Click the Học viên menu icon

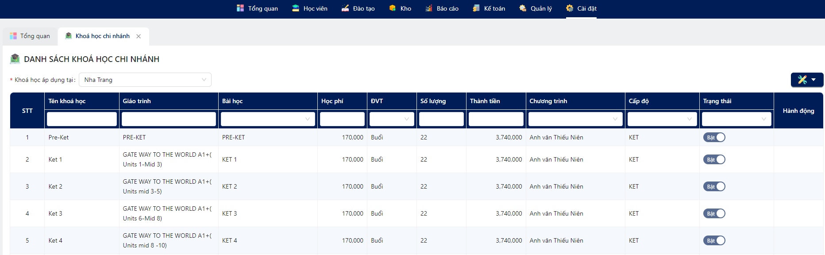pyautogui.click(x=296, y=8)
